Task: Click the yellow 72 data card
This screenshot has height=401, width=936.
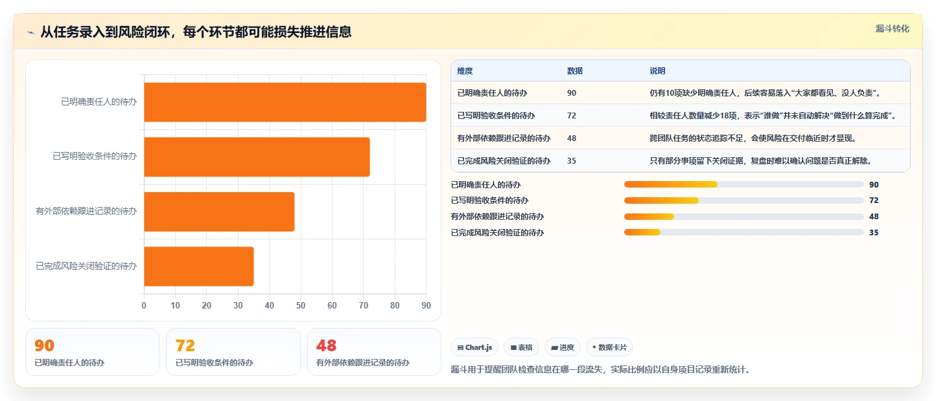Action: pyautogui.click(x=233, y=352)
